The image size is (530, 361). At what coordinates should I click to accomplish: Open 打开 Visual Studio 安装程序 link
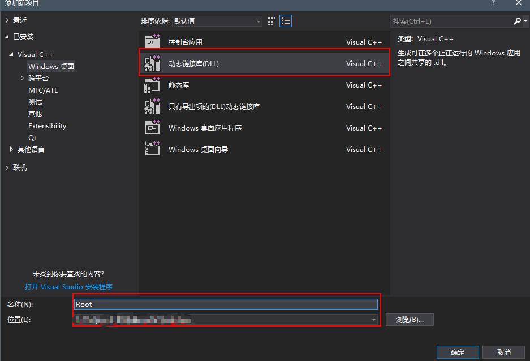coord(69,286)
